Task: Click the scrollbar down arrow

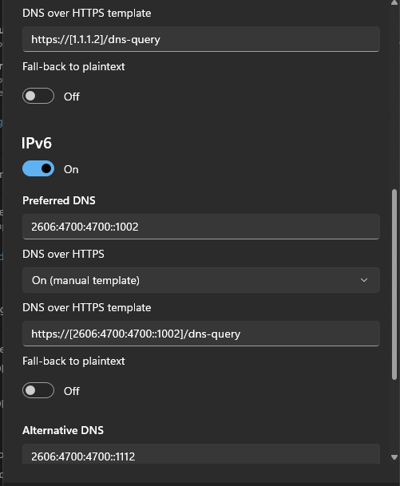Action: 394,457
